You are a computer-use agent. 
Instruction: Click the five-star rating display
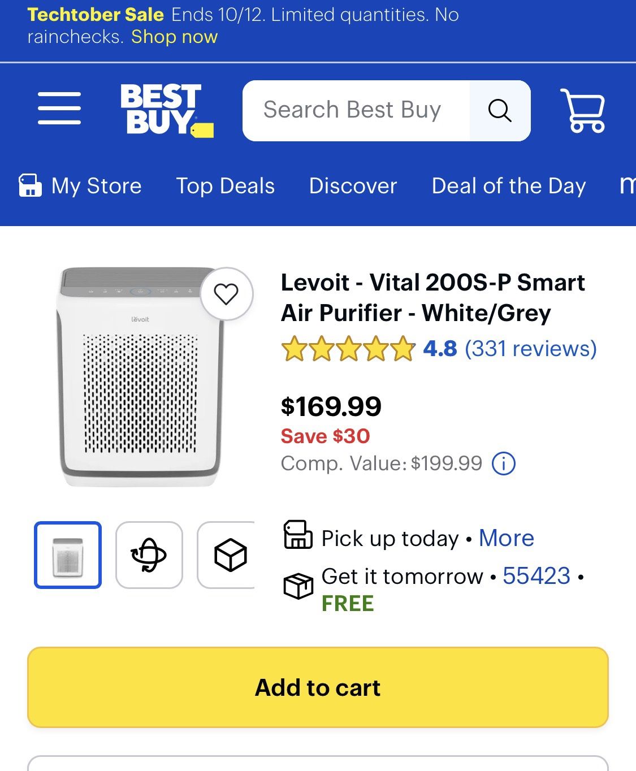[348, 349]
